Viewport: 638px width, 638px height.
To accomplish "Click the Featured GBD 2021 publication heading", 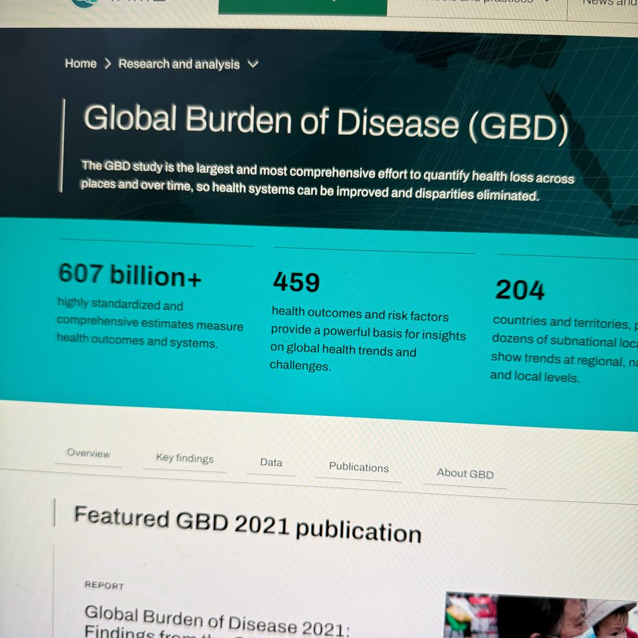I will coord(248,524).
